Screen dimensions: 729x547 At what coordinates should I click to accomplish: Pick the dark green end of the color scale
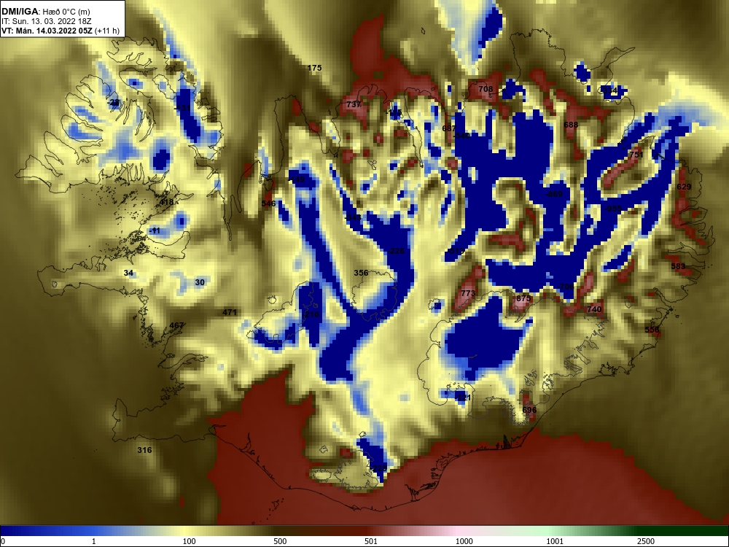[688, 531]
